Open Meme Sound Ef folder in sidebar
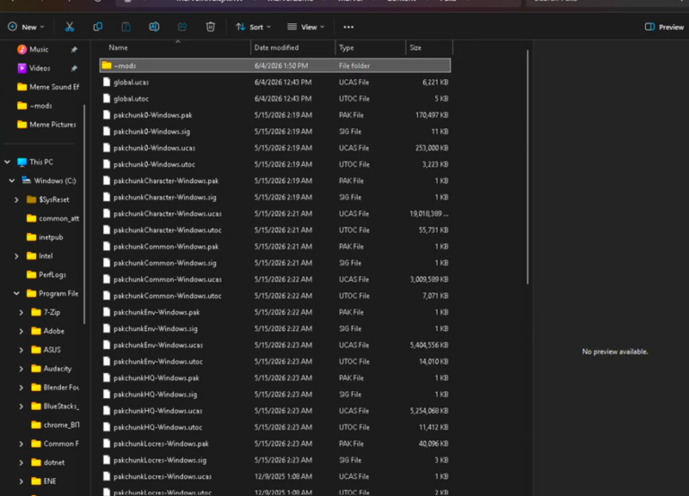 click(x=48, y=86)
